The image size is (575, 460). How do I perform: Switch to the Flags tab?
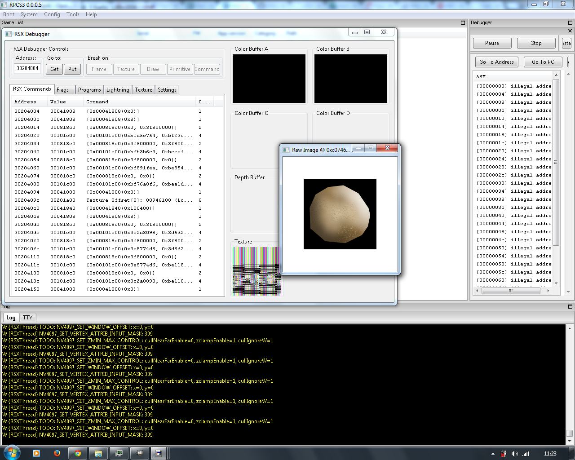point(63,90)
